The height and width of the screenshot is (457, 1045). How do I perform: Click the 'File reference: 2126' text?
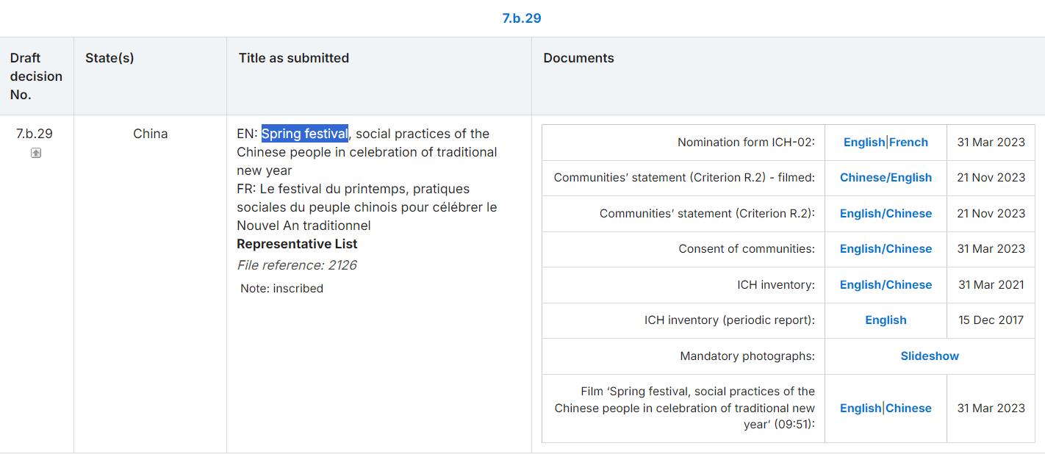(297, 265)
